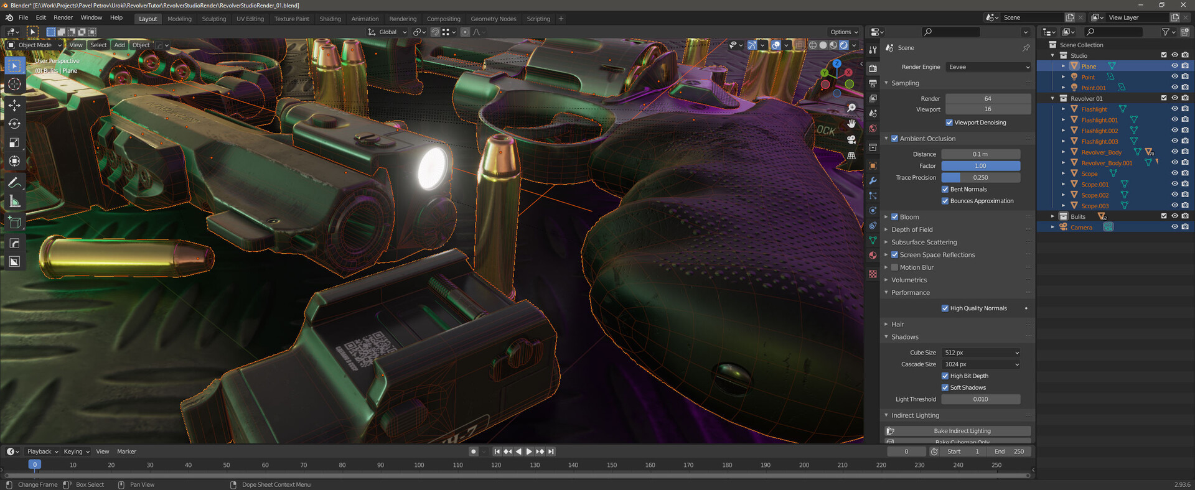The width and height of the screenshot is (1195, 490).
Task: Uncheck Bounces Approximation
Action: click(x=945, y=201)
